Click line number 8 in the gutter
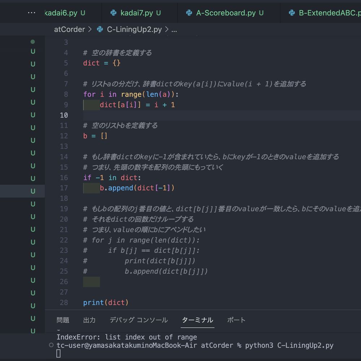The width and height of the screenshot is (361, 361). click(x=66, y=94)
